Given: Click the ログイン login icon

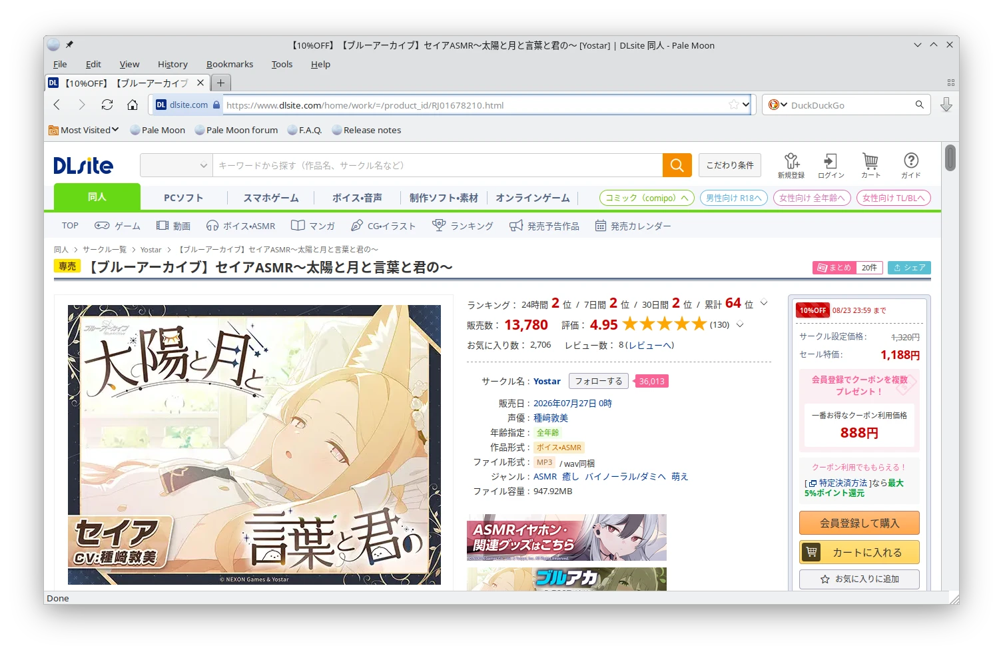Looking at the screenshot, I should coord(831,165).
